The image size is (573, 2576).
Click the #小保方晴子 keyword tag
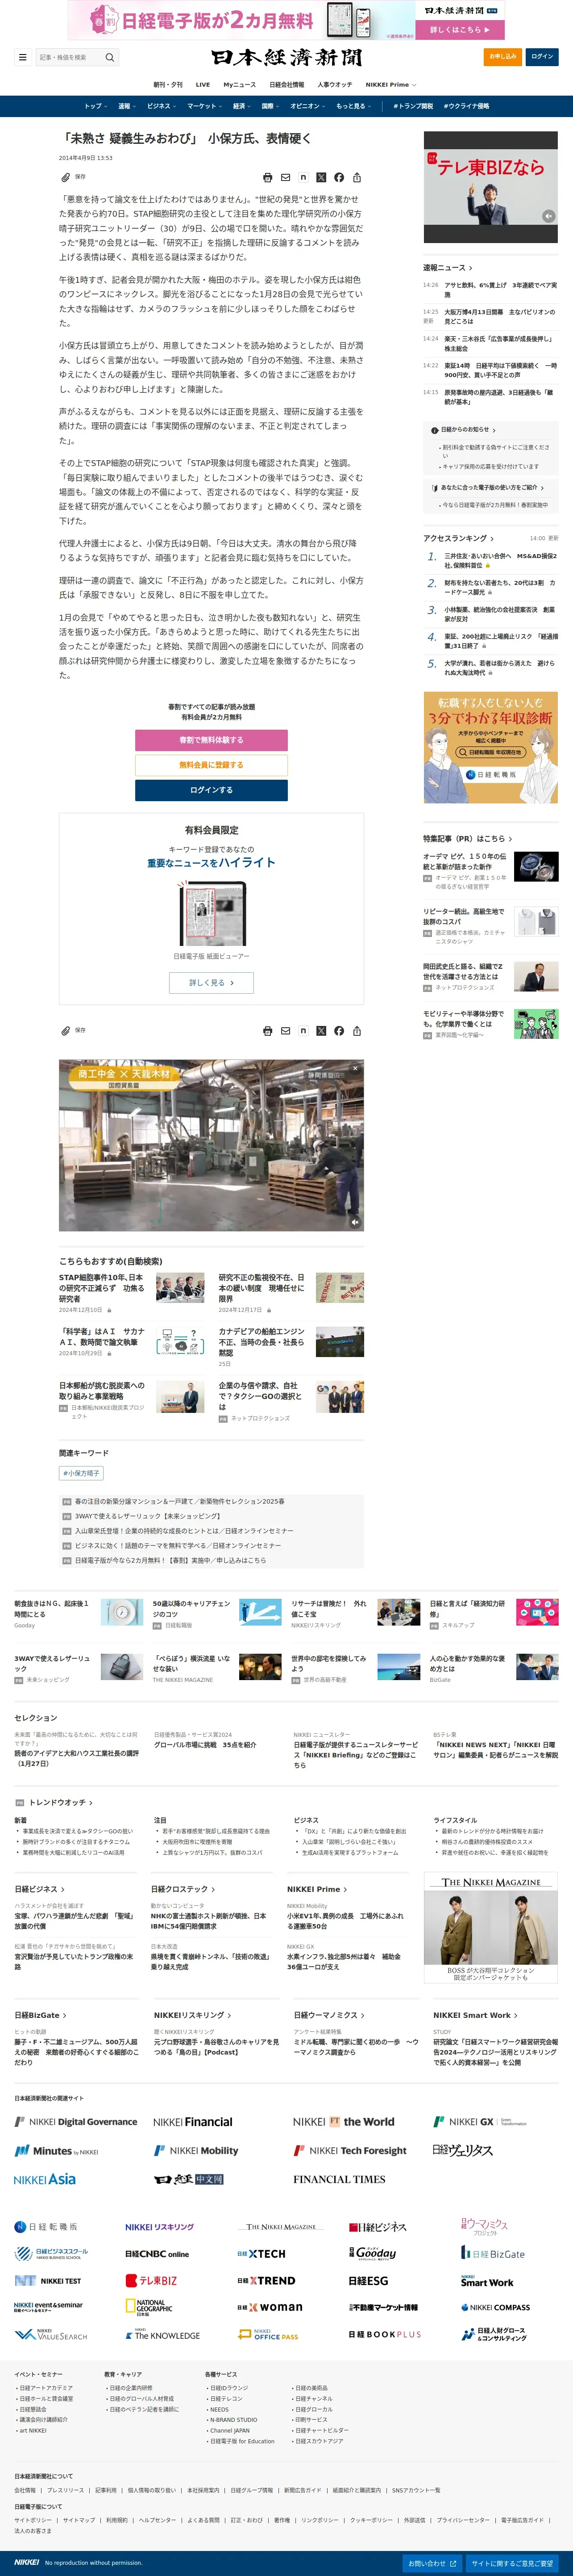[81, 1473]
